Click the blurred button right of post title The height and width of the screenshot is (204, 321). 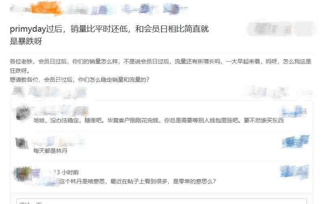(280, 29)
